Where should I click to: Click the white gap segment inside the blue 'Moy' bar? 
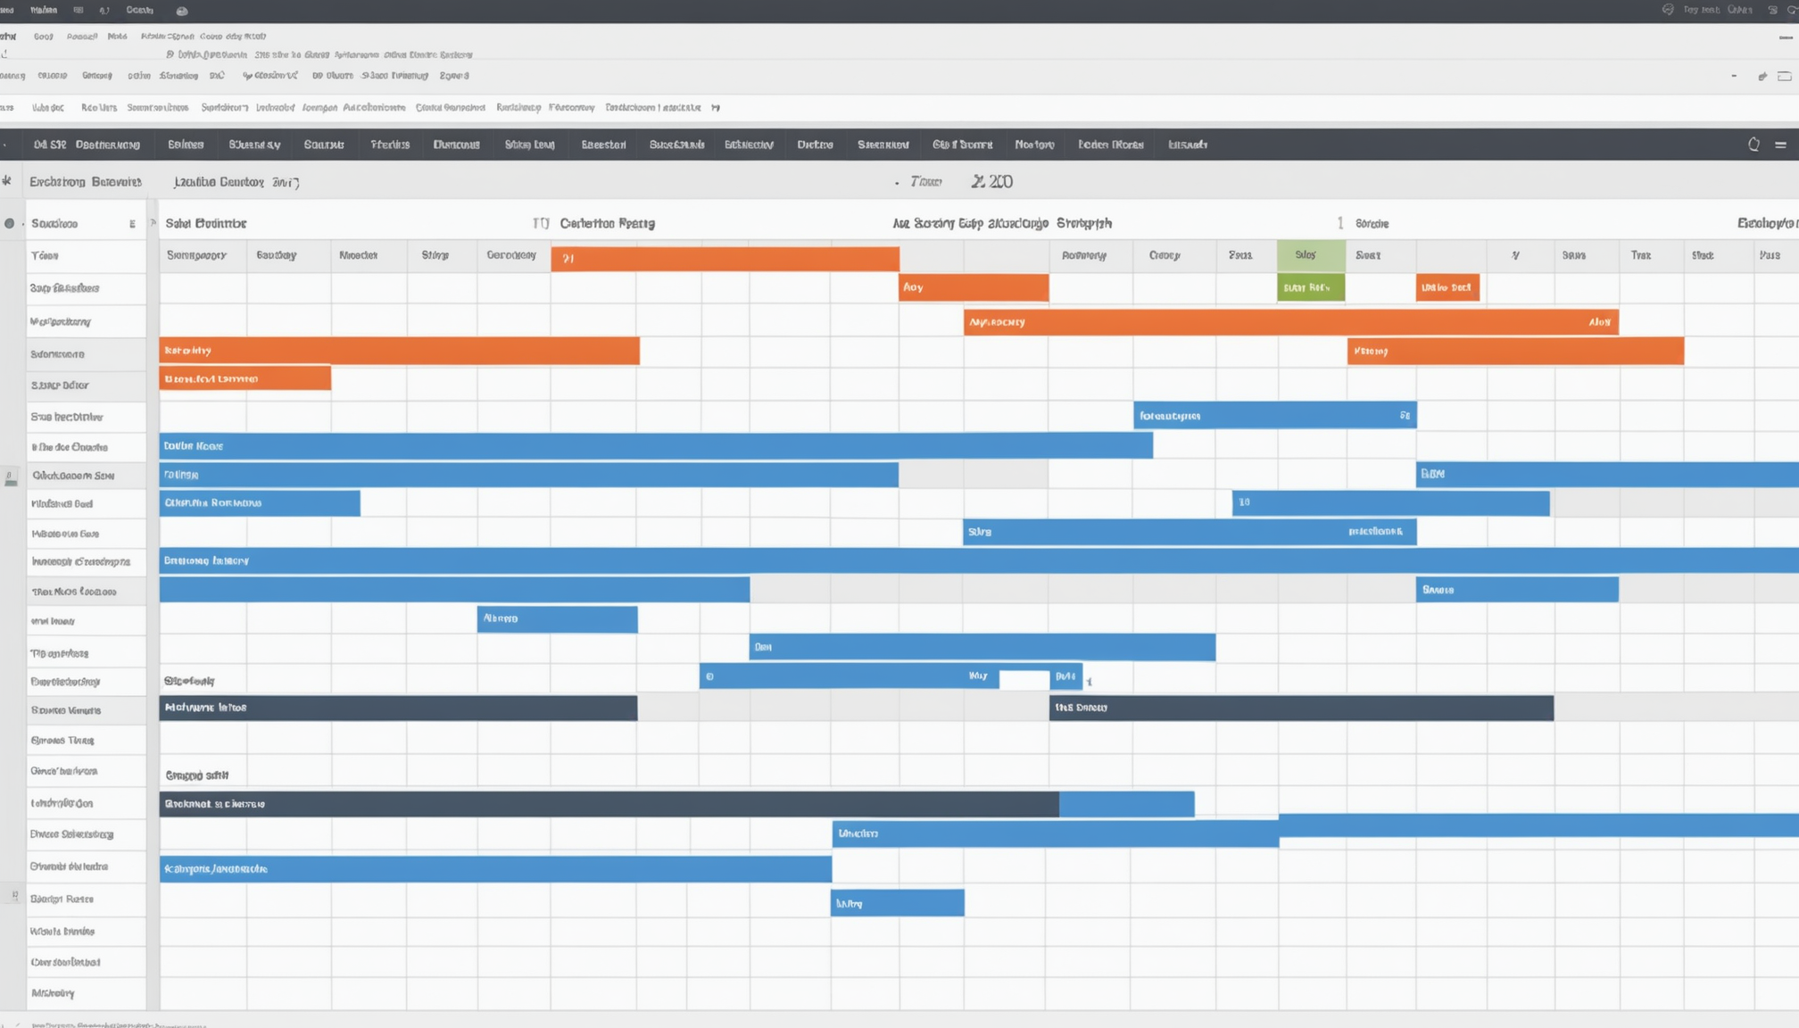point(1024,679)
